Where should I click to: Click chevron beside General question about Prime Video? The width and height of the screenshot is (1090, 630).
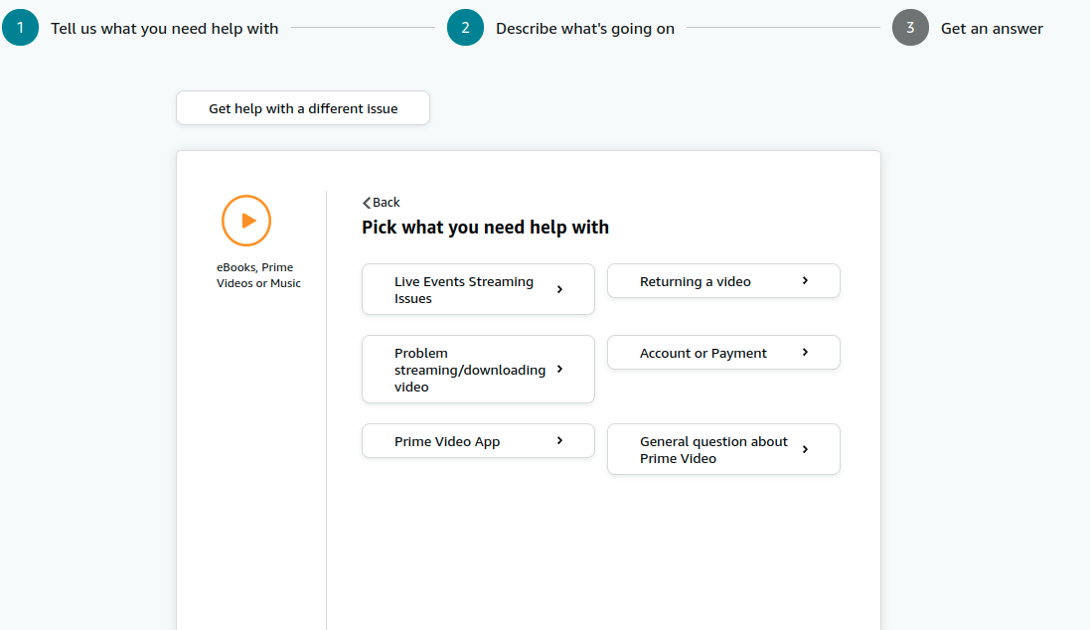click(x=805, y=449)
